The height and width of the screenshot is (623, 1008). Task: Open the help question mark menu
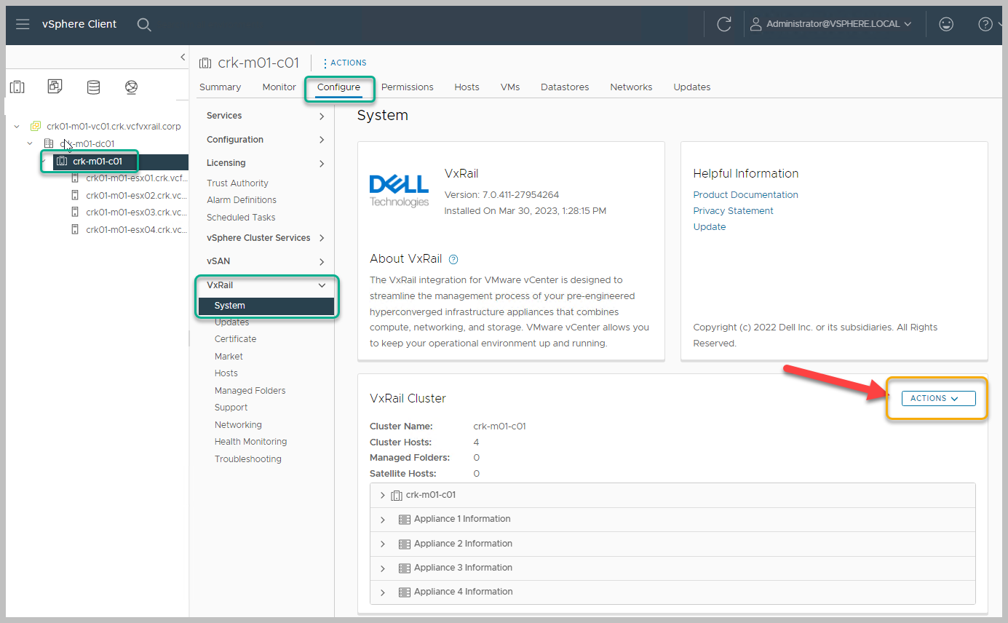985,24
